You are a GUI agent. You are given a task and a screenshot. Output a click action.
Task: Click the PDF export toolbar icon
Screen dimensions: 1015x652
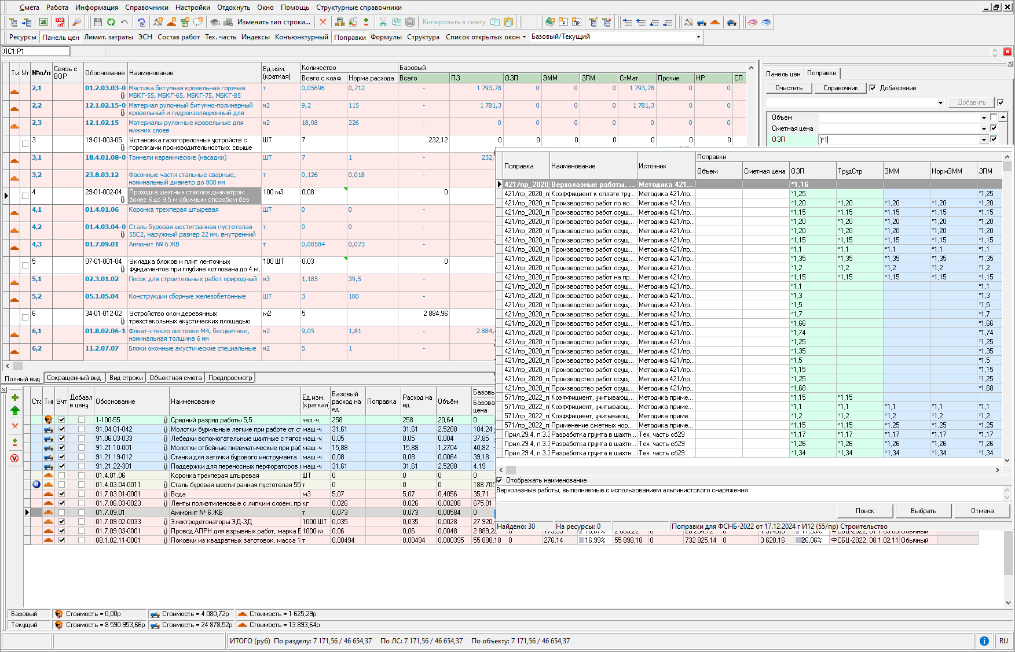click(x=60, y=23)
